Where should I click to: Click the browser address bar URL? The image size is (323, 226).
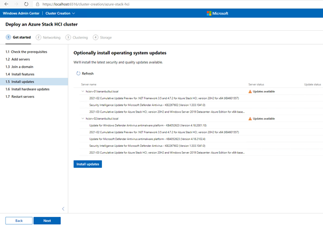click(x=86, y=4)
